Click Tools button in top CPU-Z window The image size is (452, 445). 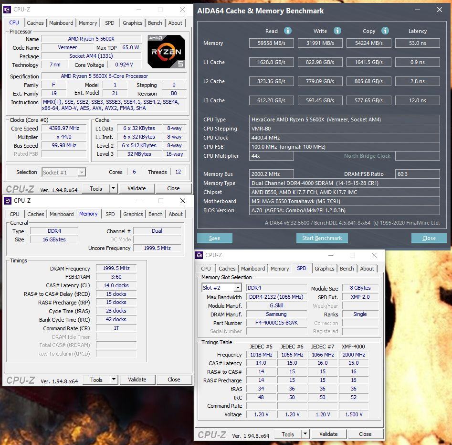96,188
